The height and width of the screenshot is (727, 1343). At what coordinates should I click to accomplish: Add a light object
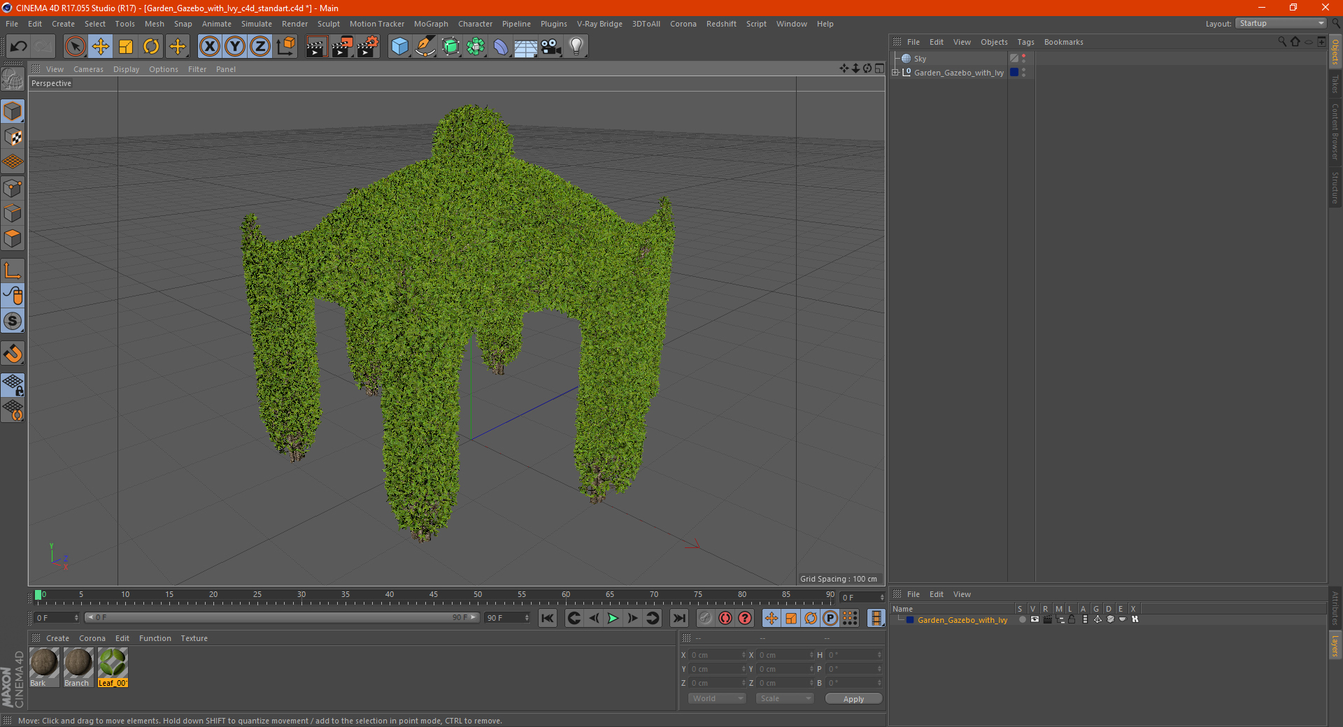click(576, 47)
